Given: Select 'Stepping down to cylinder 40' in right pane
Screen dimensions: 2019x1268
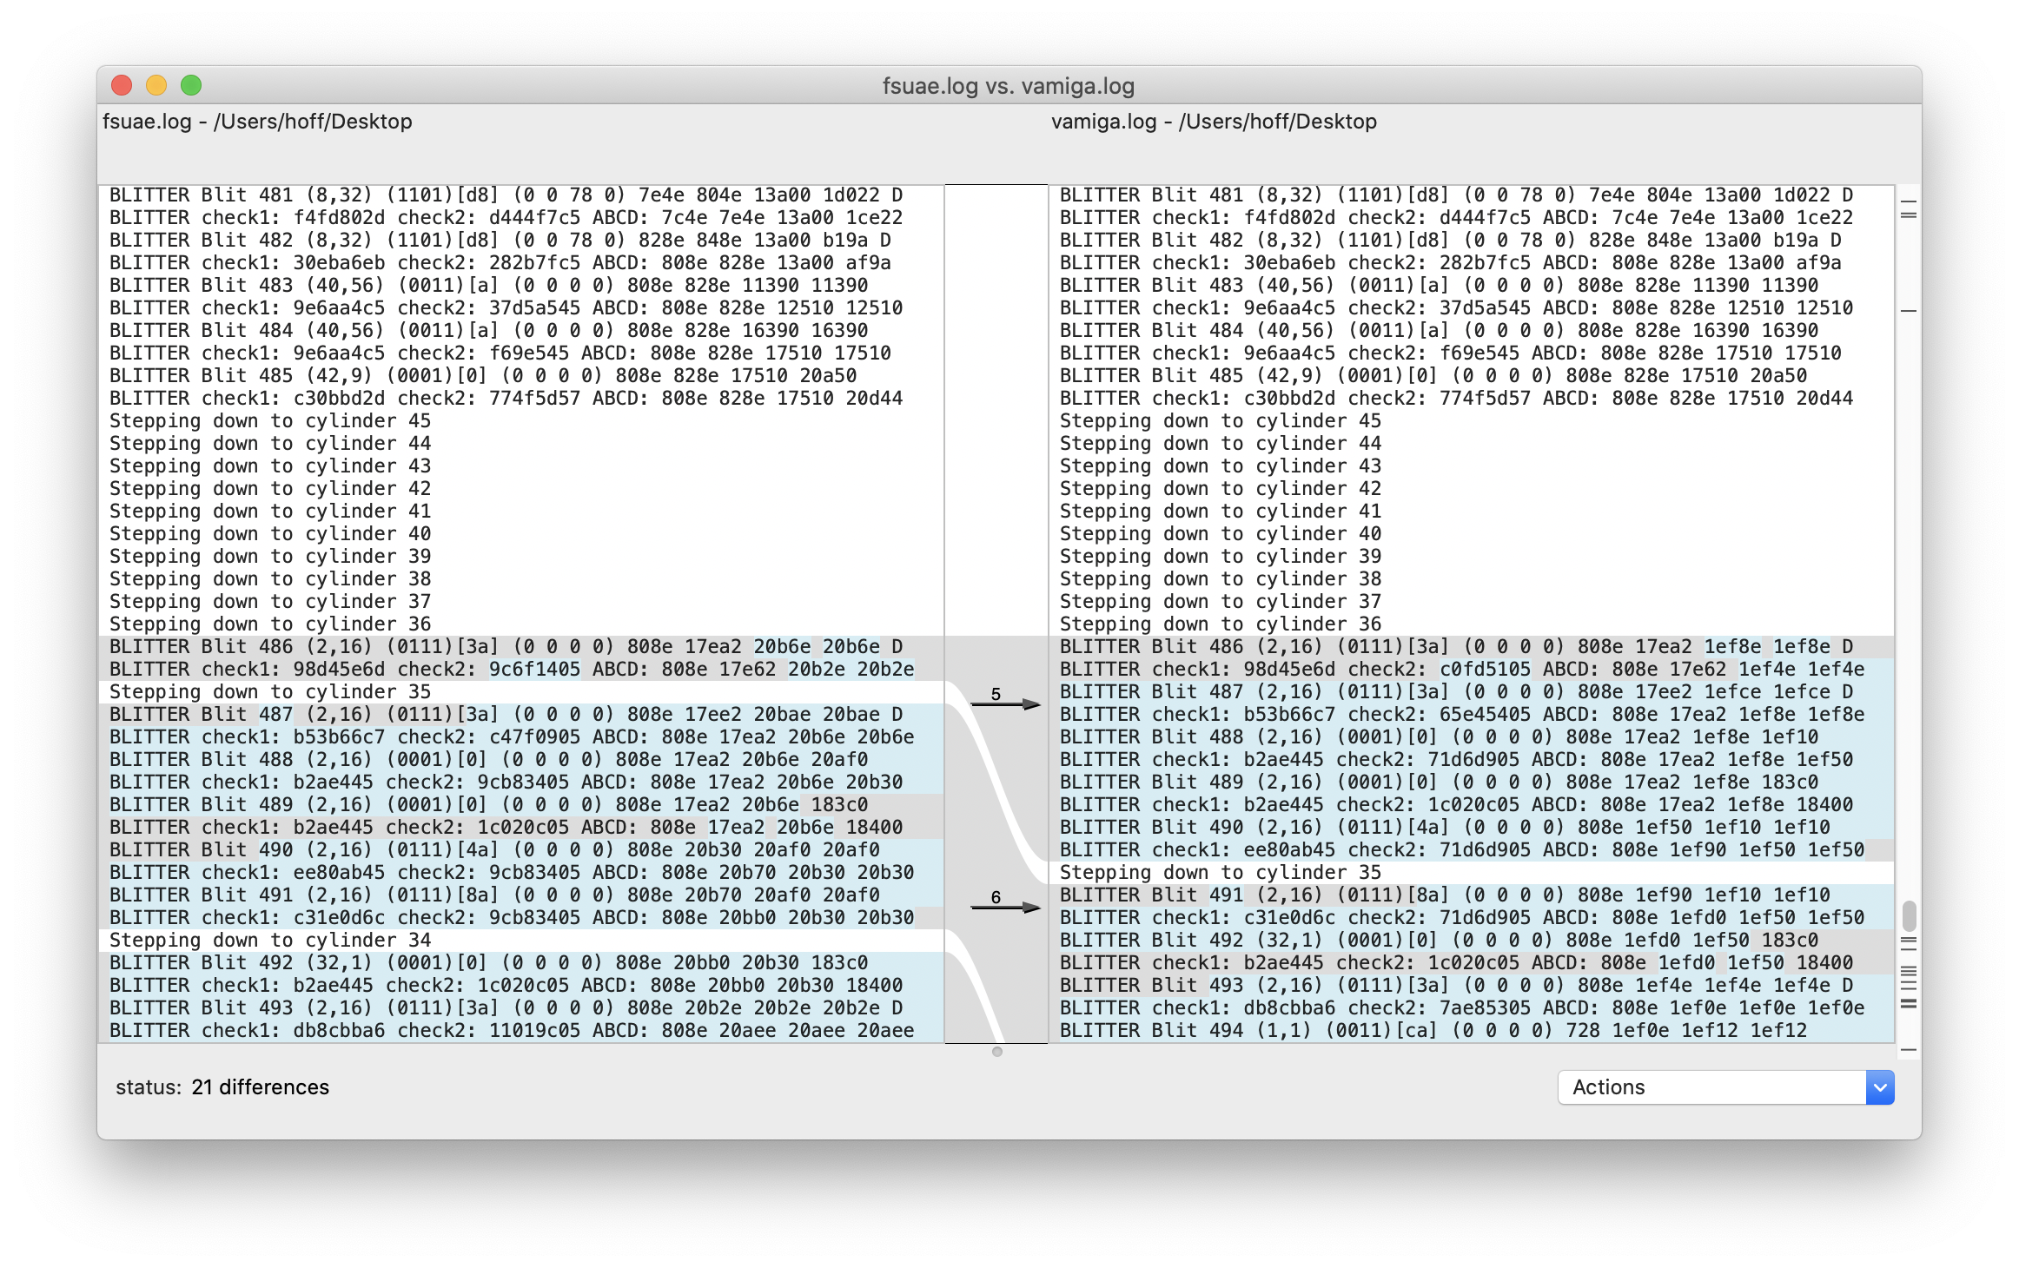Looking at the screenshot, I should point(1221,534).
